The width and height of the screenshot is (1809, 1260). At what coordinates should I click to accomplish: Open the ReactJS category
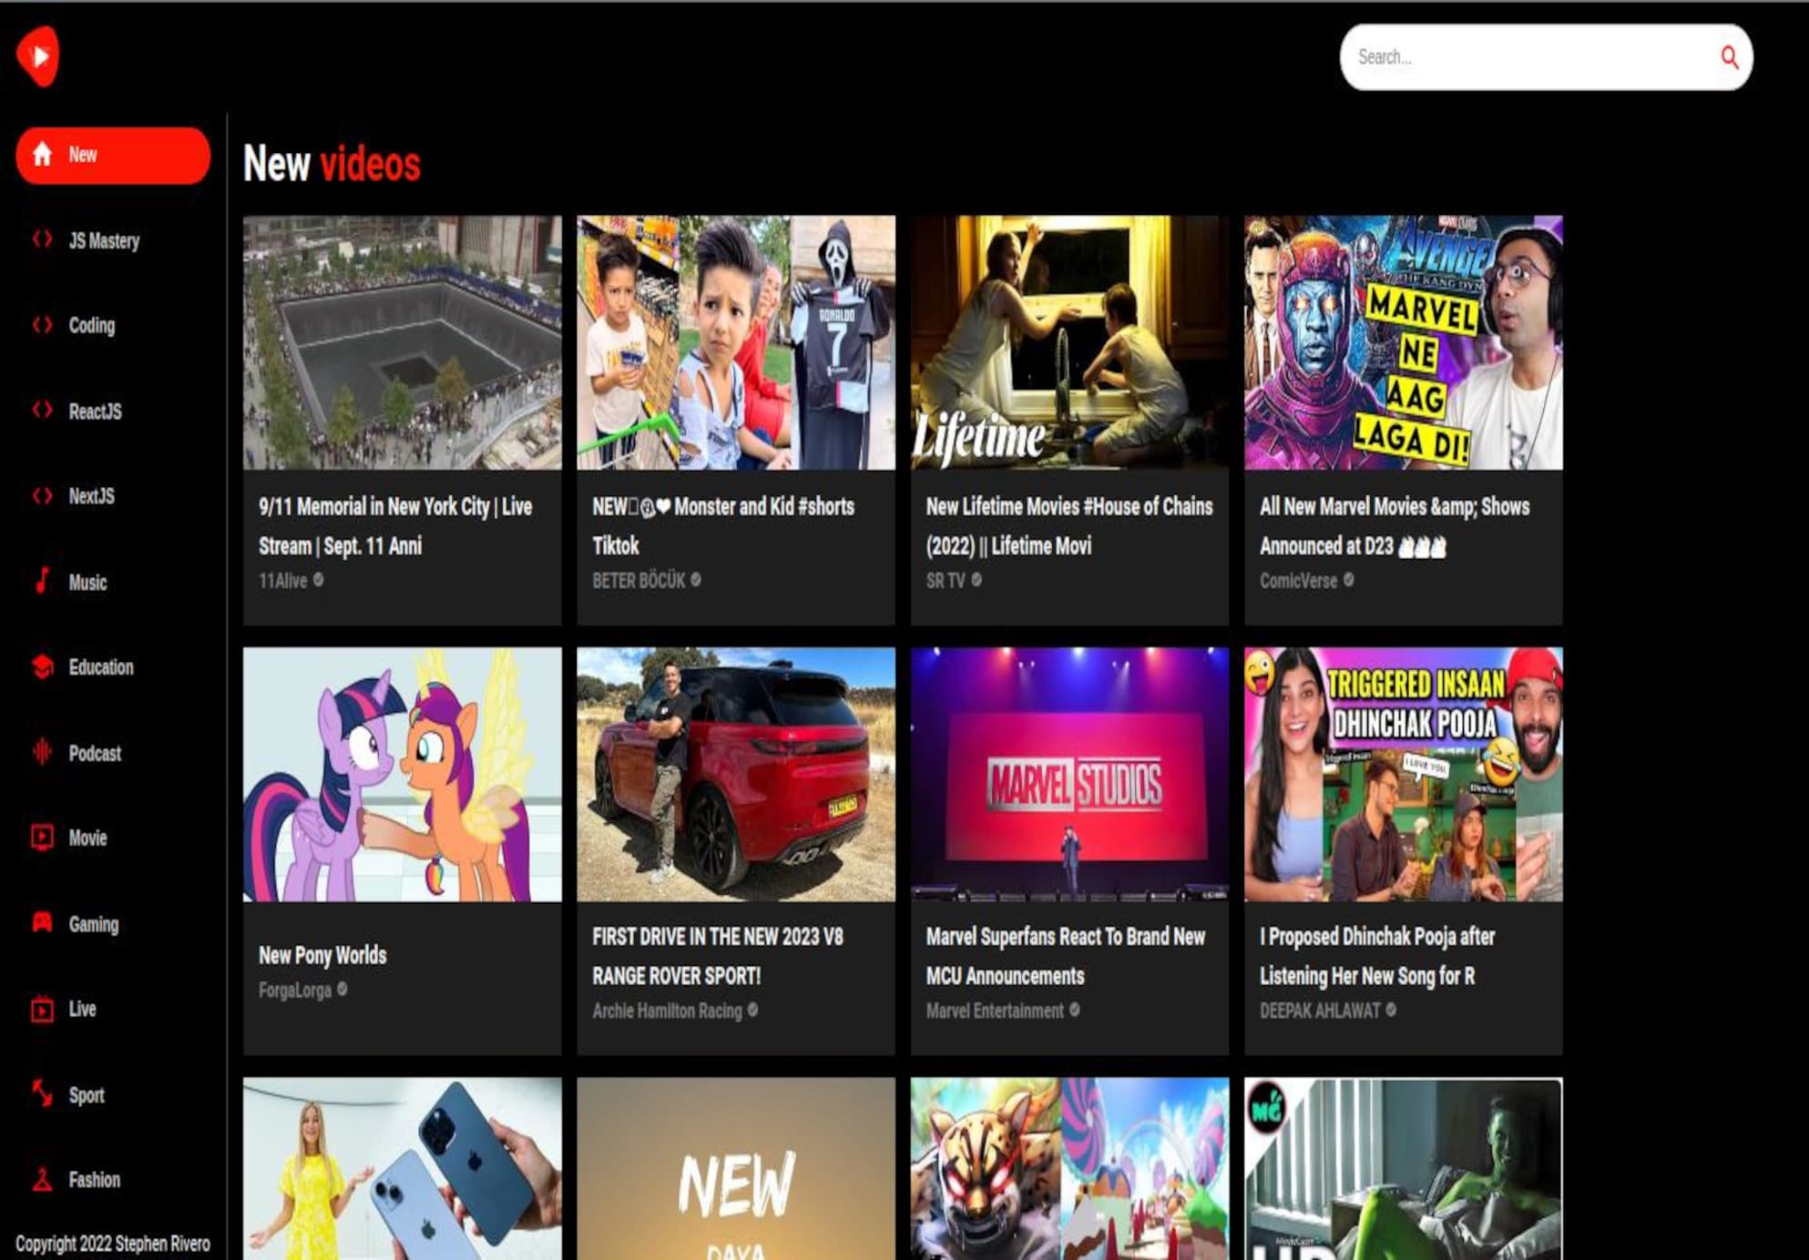coord(95,412)
